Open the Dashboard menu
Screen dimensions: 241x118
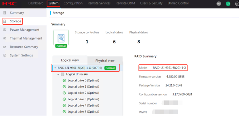[36, 3]
